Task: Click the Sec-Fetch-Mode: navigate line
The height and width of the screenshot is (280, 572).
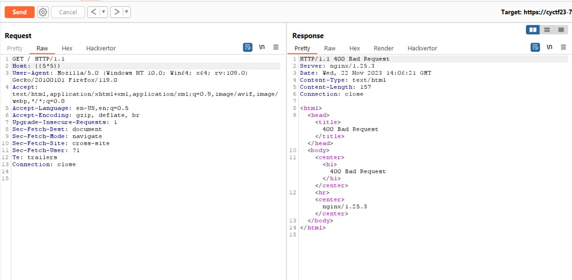Action: [x=57, y=136]
